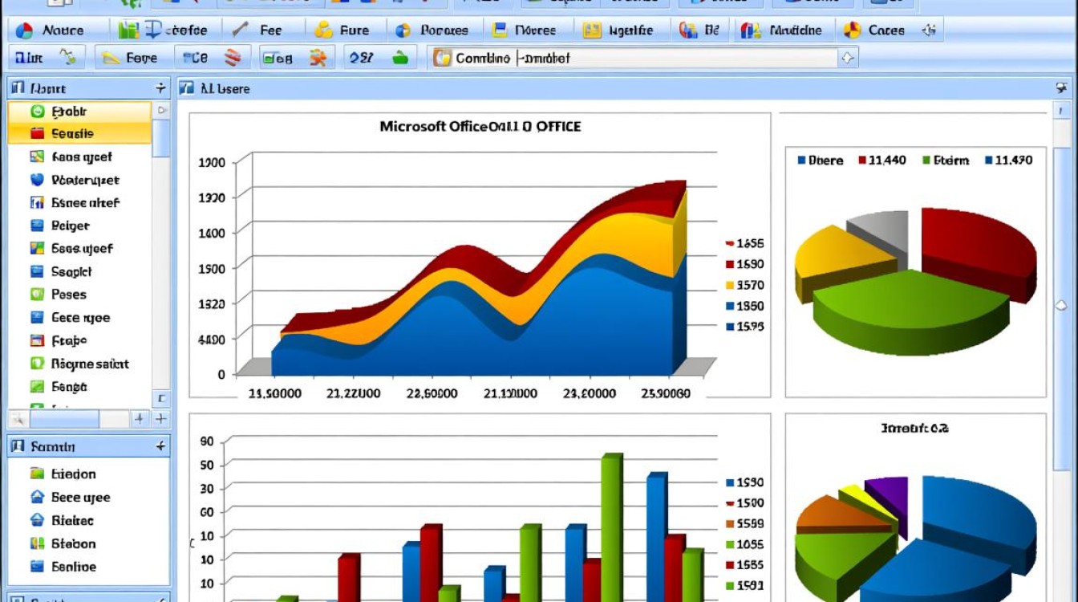Select Ragrne saiart in the Hanrt list
This screenshot has width=1078, height=602.
click(x=80, y=364)
